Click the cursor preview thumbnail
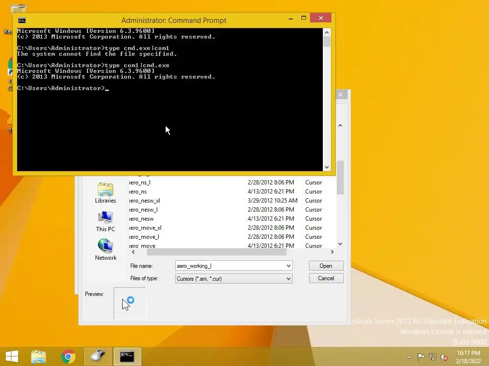The image size is (489, 366). pos(129,304)
